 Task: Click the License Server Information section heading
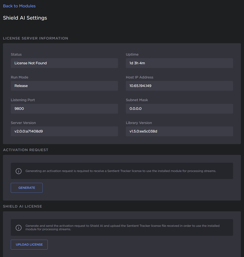36,38
